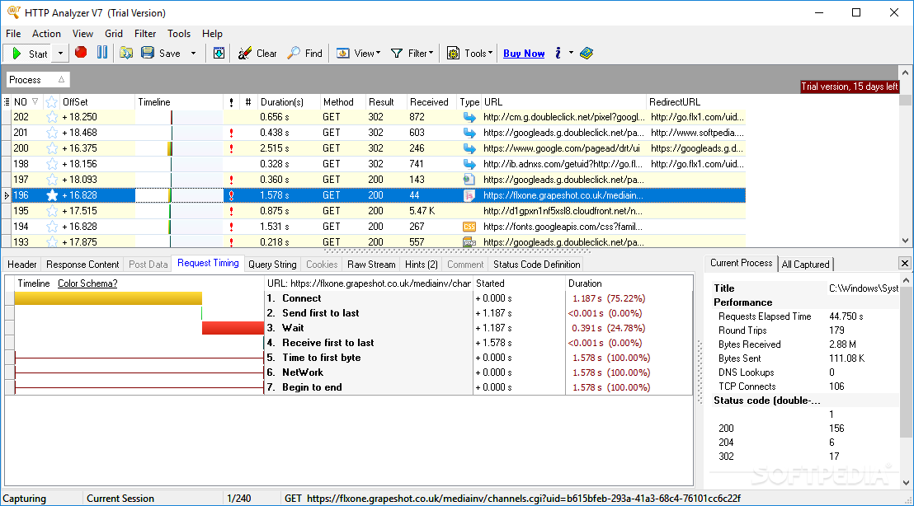Click the Save disk icon
This screenshot has height=506, width=914.
click(x=148, y=53)
